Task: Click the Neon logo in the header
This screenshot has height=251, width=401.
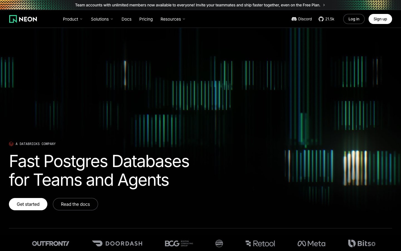Action: click(x=23, y=19)
